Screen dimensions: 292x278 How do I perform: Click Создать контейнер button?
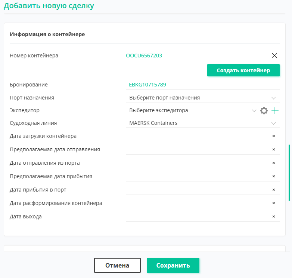point(243,70)
